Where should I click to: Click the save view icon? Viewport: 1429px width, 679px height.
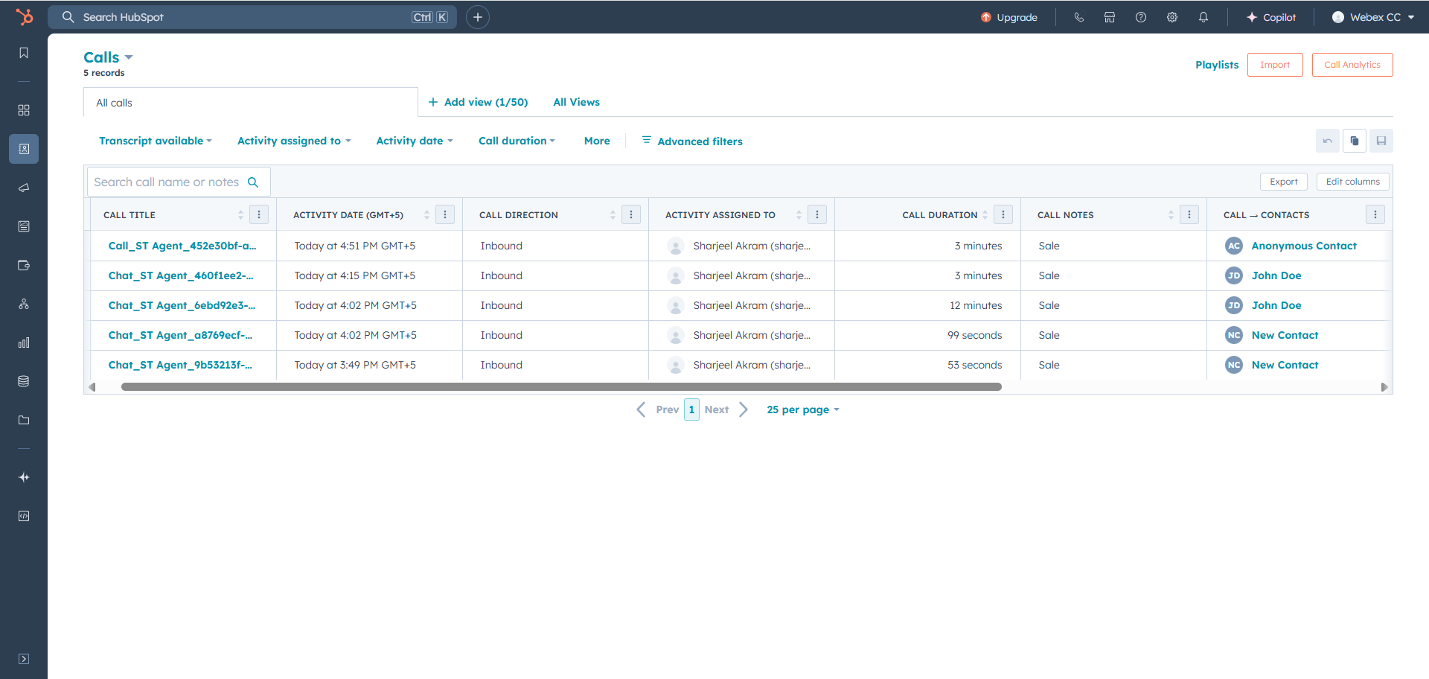1381,141
